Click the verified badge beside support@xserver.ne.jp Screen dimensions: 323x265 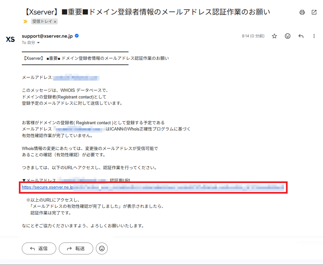76,36
